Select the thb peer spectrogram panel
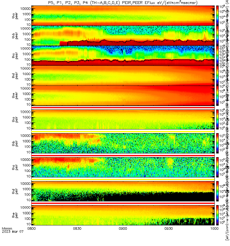 123,36
